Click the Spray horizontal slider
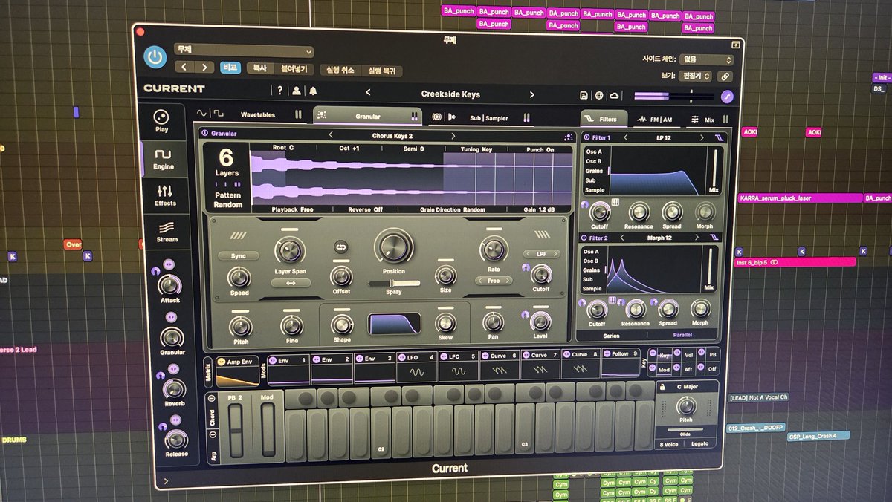The height and width of the screenshot is (502, 892). (x=394, y=283)
